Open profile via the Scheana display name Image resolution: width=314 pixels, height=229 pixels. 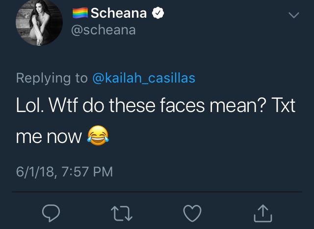(119, 13)
